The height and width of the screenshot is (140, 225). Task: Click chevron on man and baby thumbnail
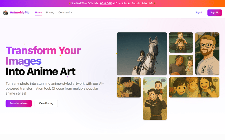pos(189,58)
